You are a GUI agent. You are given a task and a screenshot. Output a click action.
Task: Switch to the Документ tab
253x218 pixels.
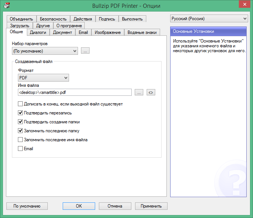62,32
